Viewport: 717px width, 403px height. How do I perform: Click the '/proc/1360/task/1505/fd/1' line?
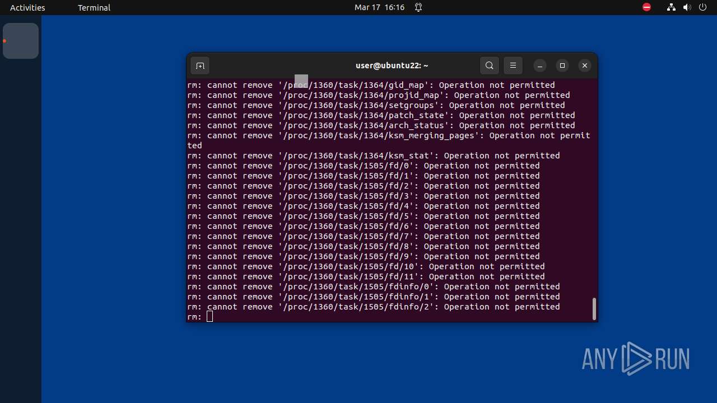[x=364, y=176]
